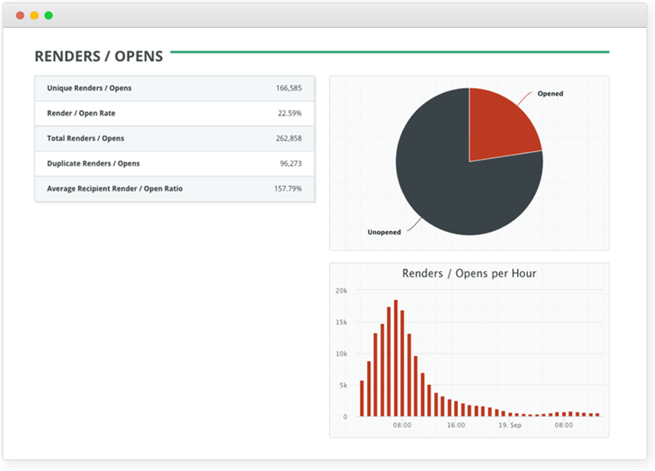Select the 16:00 axis label
The width and height of the screenshot is (655, 471).
coord(454,425)
